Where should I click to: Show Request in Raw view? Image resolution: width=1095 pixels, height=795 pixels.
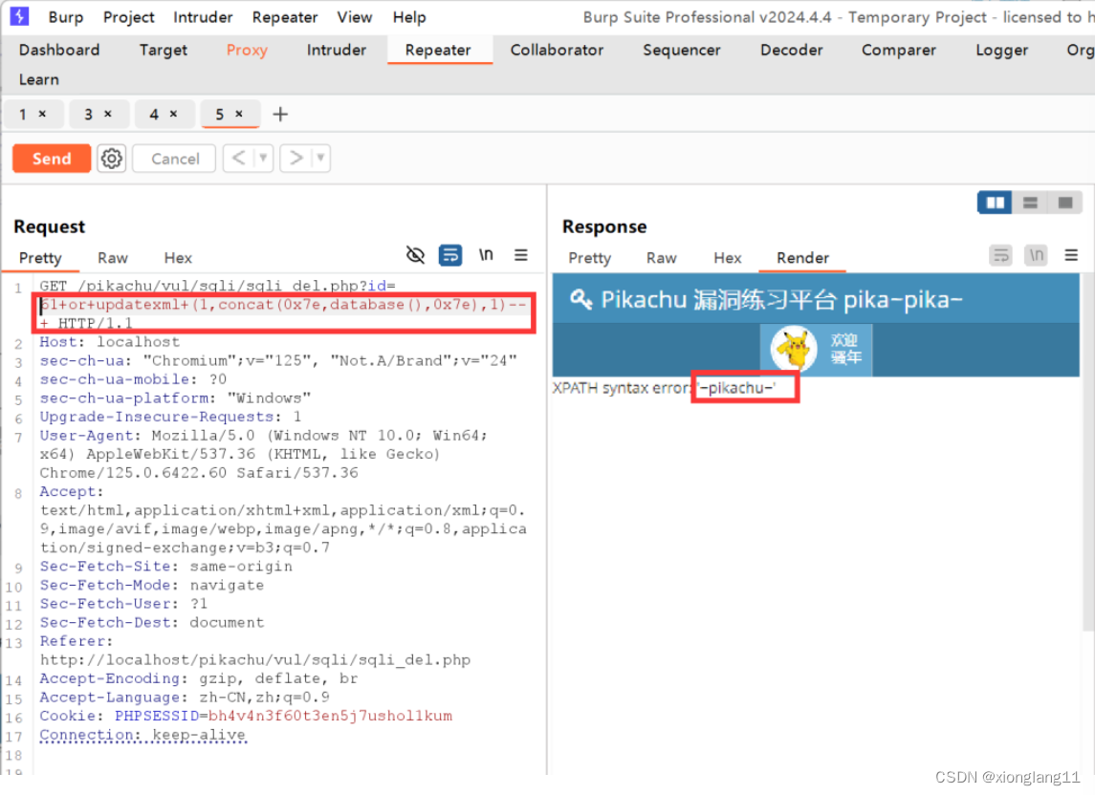[x=113, y=258]
